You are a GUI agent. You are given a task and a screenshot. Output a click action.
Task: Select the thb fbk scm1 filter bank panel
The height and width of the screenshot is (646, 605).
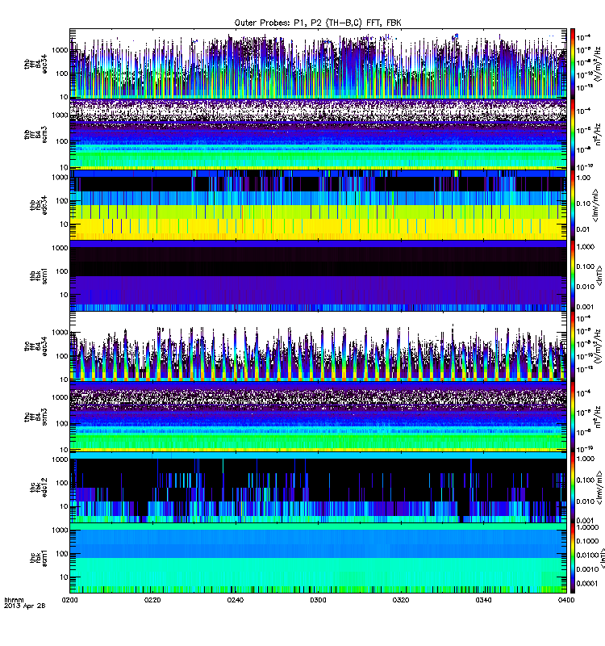pos(318,275)
